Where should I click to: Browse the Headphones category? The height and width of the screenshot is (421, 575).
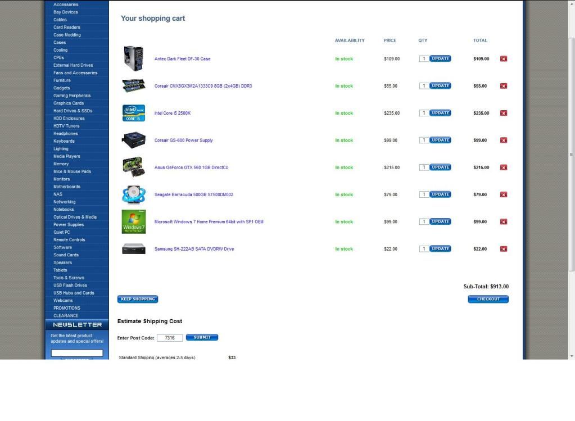[66, 133]
